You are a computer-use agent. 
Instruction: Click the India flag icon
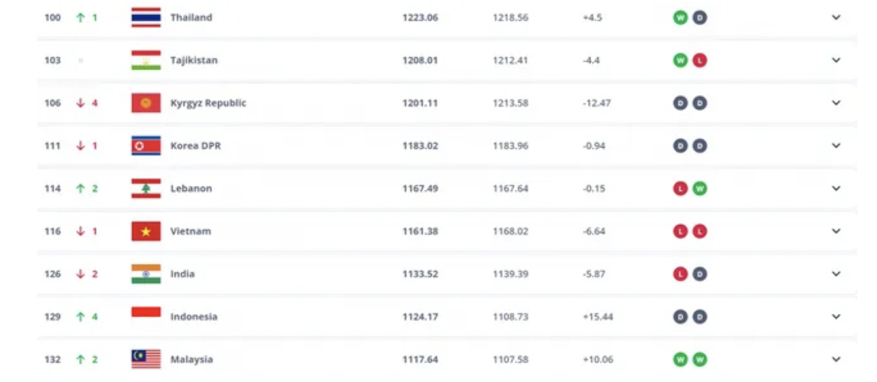click(146, 274)
